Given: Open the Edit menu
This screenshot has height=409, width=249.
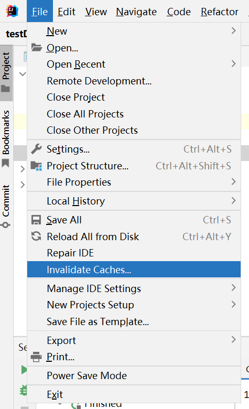Looking at the screenshot, I should pyautogui.click(x=67, y=12).
